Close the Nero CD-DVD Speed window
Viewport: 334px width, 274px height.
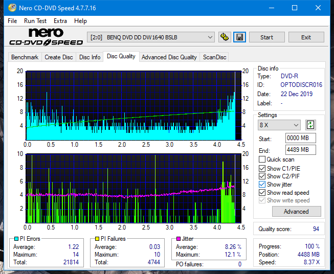(318, 8)
